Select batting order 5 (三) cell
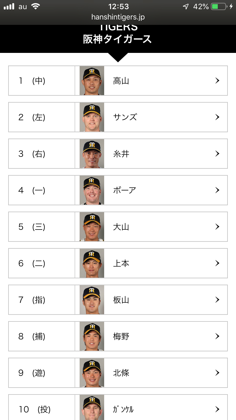 (x=42, y=227)
